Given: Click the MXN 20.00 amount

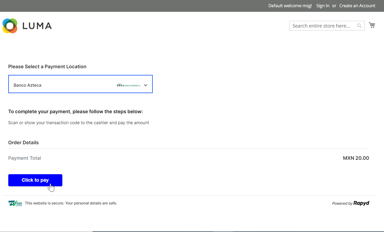Looking at the screenshot, I should pyautogui.click(x=356, y=158).
